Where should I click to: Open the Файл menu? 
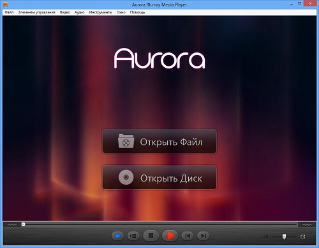(9, 12)
